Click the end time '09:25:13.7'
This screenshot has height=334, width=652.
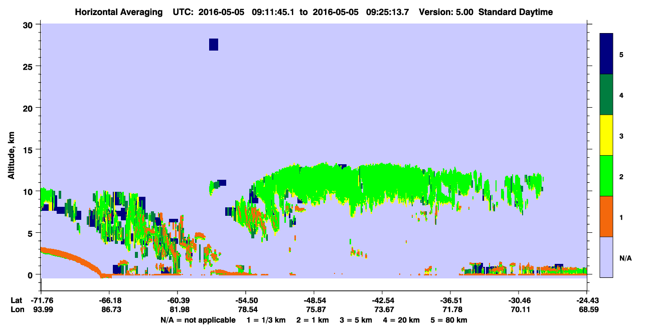(x=388, y=12)
